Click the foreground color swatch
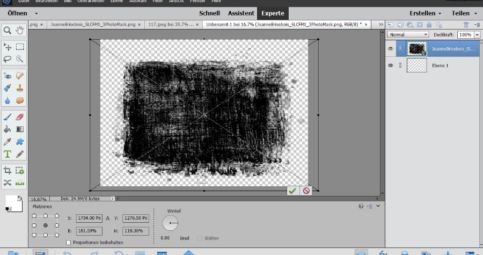Viewport: 483px width, 255px height. [11, 201]
